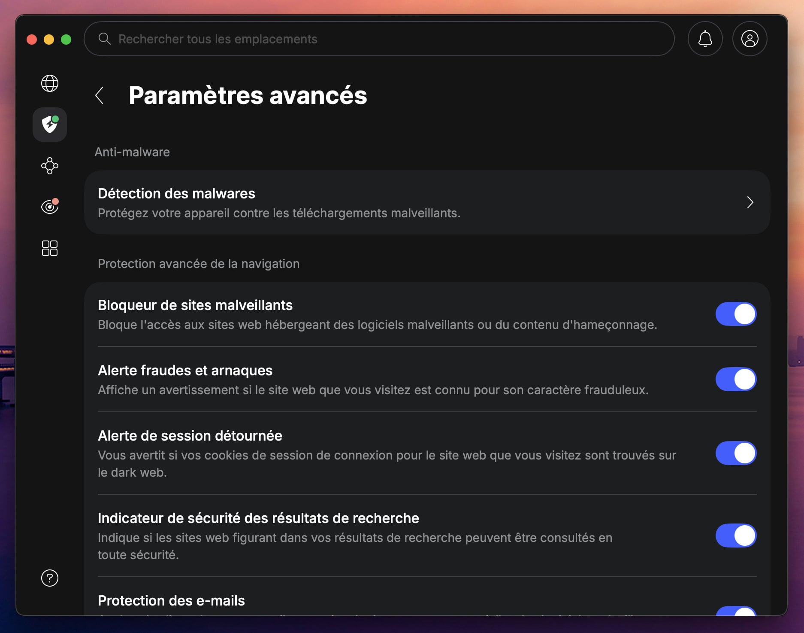This screenshot has height=633, width=804.
Task: Click the Détection des malwares title
Action: pyautogui.click(x=176, y=194)
